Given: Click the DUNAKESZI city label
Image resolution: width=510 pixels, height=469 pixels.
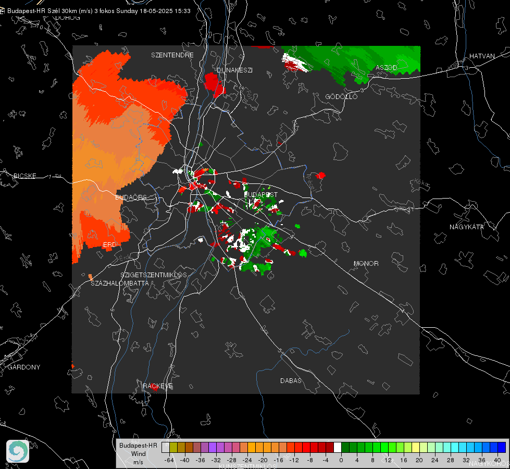Looking at the screenshot, I should (234, 70).
